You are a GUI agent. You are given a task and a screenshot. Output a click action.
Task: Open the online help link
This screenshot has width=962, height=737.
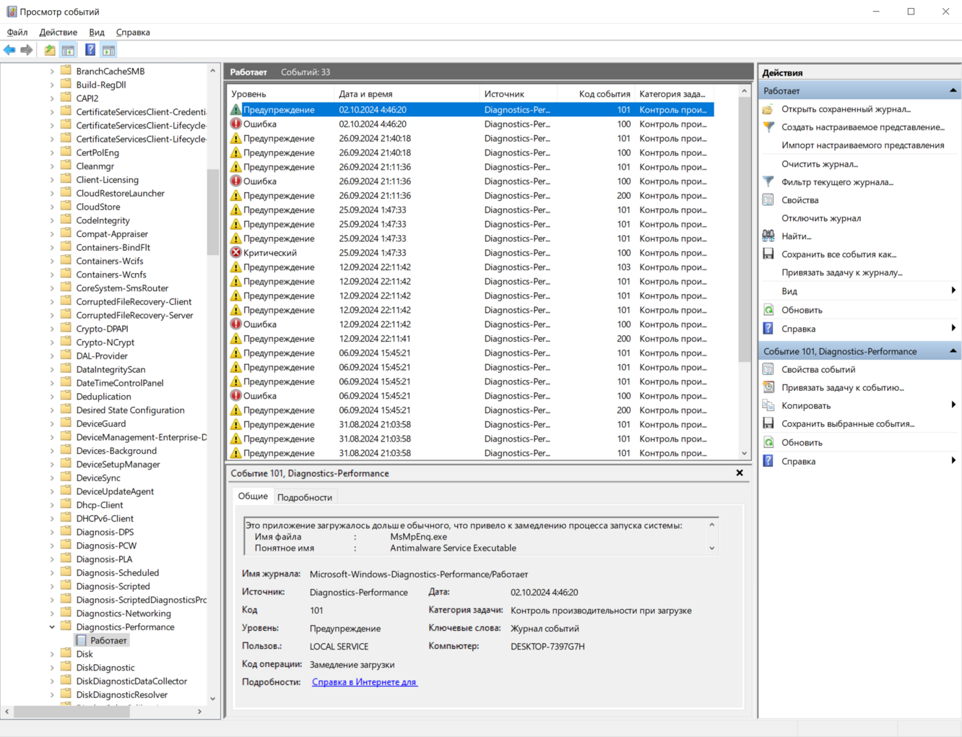point(364,682)
